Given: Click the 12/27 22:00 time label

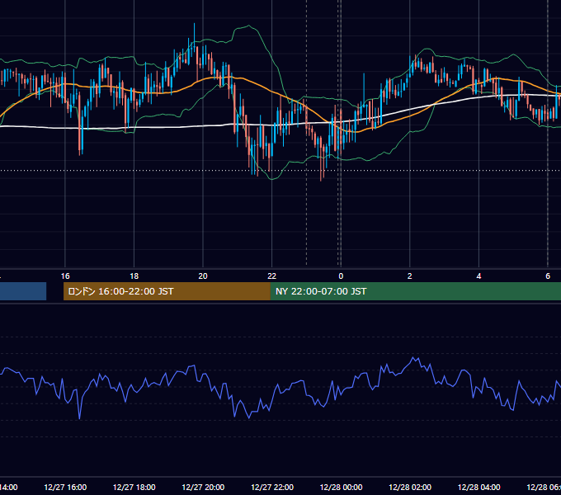Looking at the screenshot, I should (272, 487).
